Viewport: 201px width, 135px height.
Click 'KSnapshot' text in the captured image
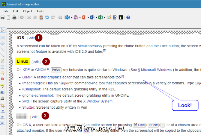(x=31, y=89)
